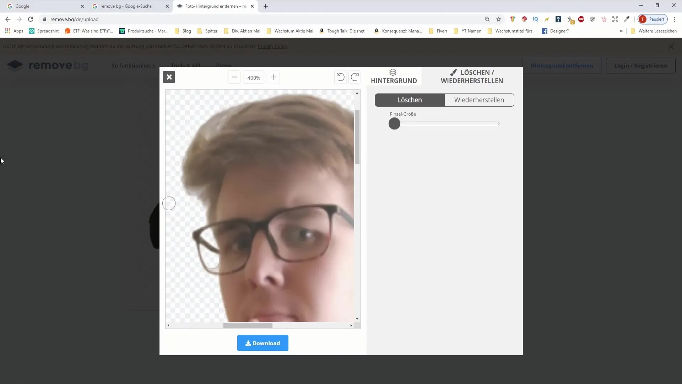The image size is (682, 384).
Task: Drag the Pinsel-Größe brush size slider
Action: click(394, 123)
